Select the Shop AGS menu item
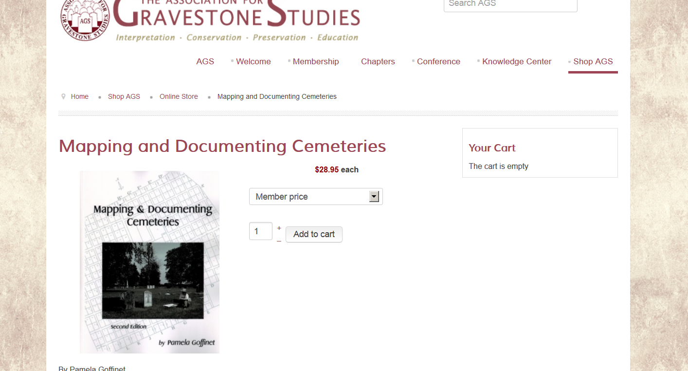This screenshot has width=688, height=371. [593, 61]
